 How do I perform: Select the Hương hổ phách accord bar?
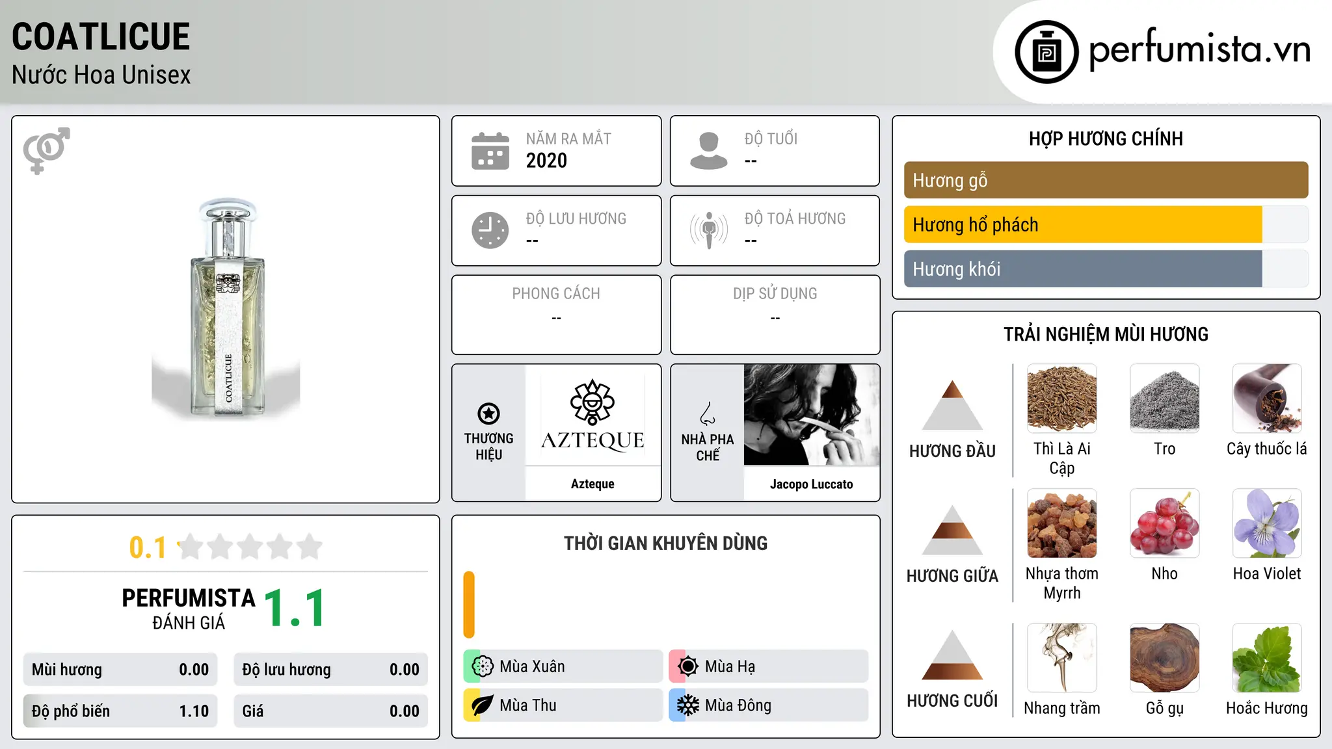click(x=1106, y=224)
